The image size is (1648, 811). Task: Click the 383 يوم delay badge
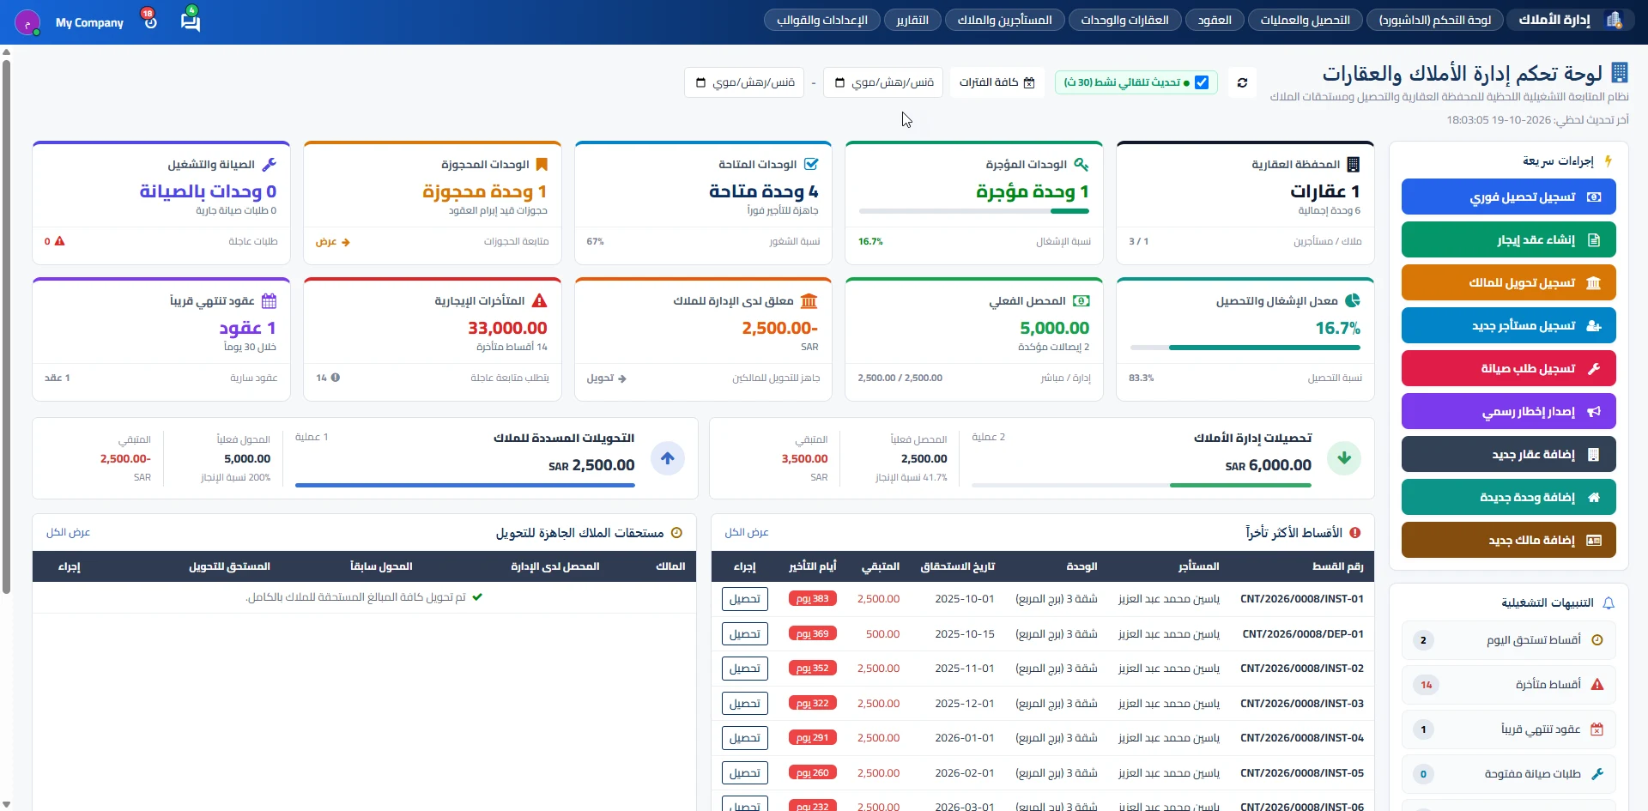tap(813, 599)
